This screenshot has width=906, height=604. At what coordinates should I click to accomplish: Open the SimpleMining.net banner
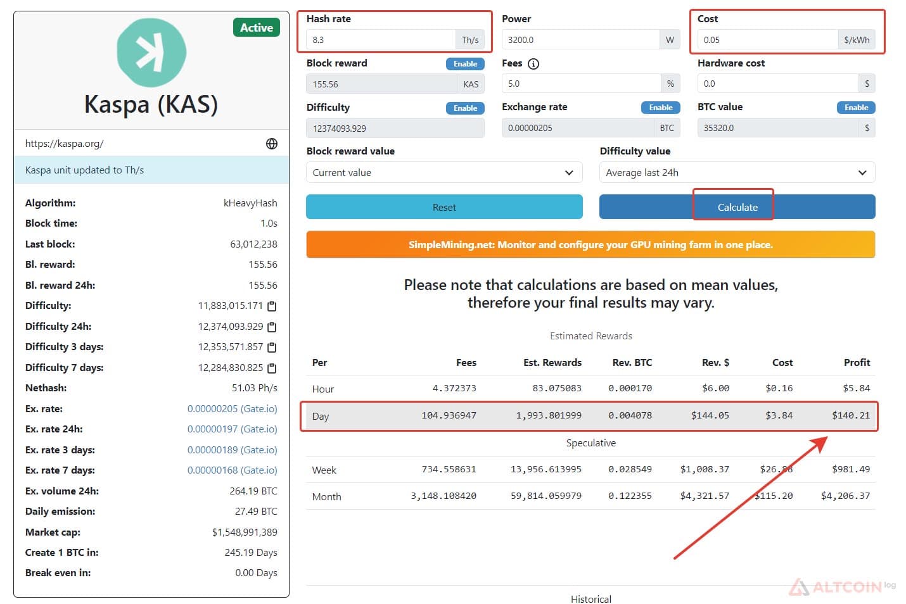click(x=590, y=244)
